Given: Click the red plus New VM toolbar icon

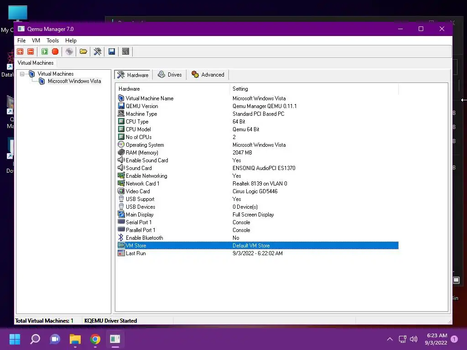Looking at the screenshot, I should click(20, 51).
